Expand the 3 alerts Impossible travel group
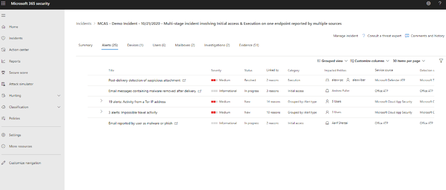 click(101, 112)
